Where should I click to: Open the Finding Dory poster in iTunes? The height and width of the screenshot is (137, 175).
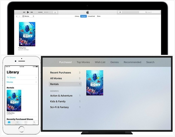coord(27,34)
